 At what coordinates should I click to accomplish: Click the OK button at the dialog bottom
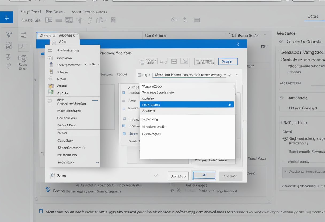(x=204, y=176)
